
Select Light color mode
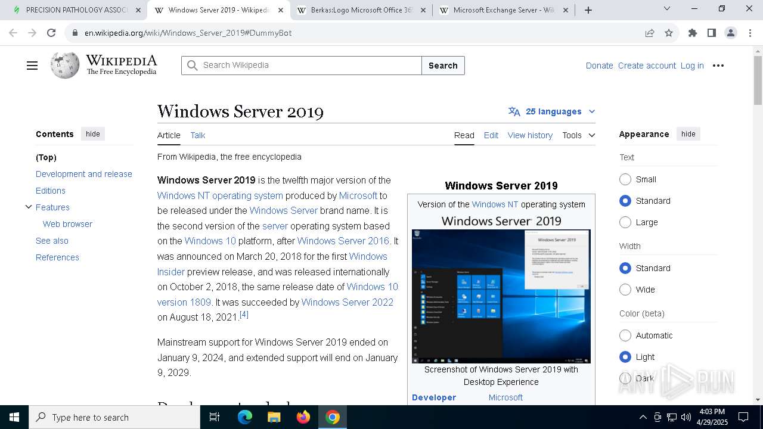[625, 357]
